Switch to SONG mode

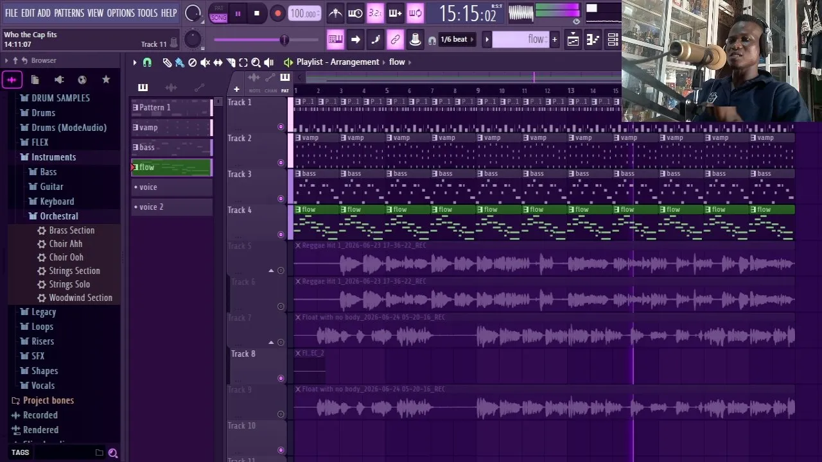click(x=219, y=17)
